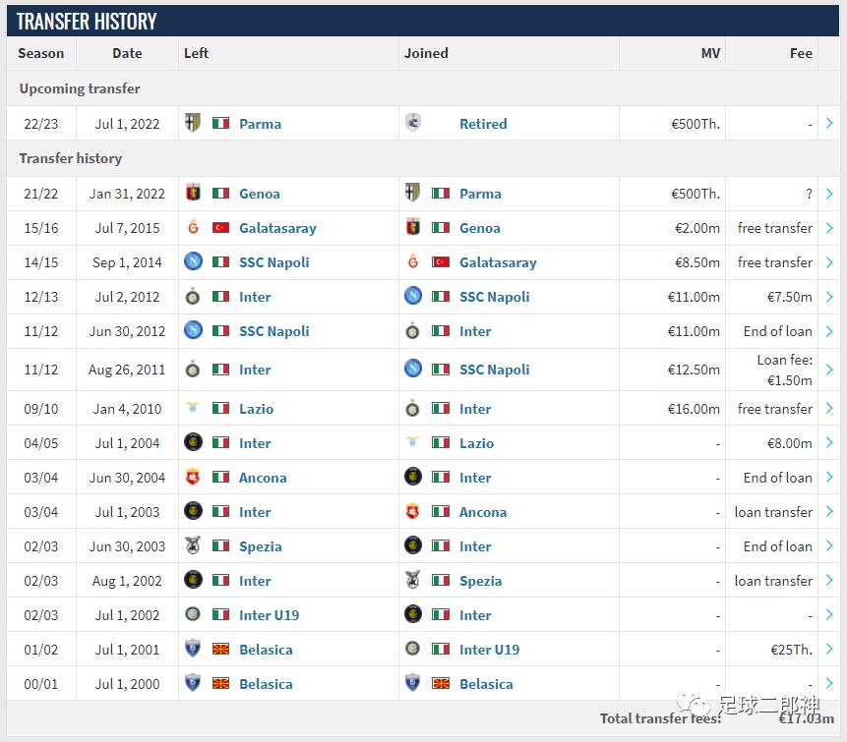Click the Parma club crest in upcoming transfer row
This screenshot has width=847, height=742.
[193, 123]
